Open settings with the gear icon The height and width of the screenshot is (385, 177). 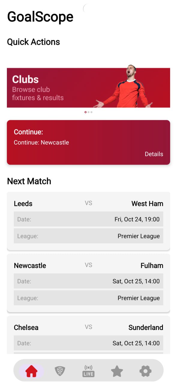point(145,371)
